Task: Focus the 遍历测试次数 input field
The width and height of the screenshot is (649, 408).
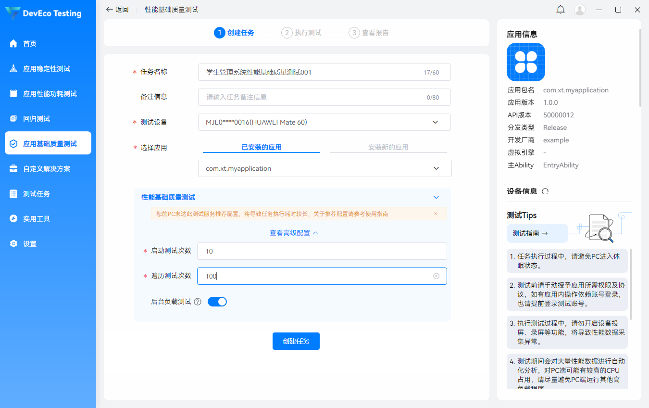Action: [x=322, y=276]
